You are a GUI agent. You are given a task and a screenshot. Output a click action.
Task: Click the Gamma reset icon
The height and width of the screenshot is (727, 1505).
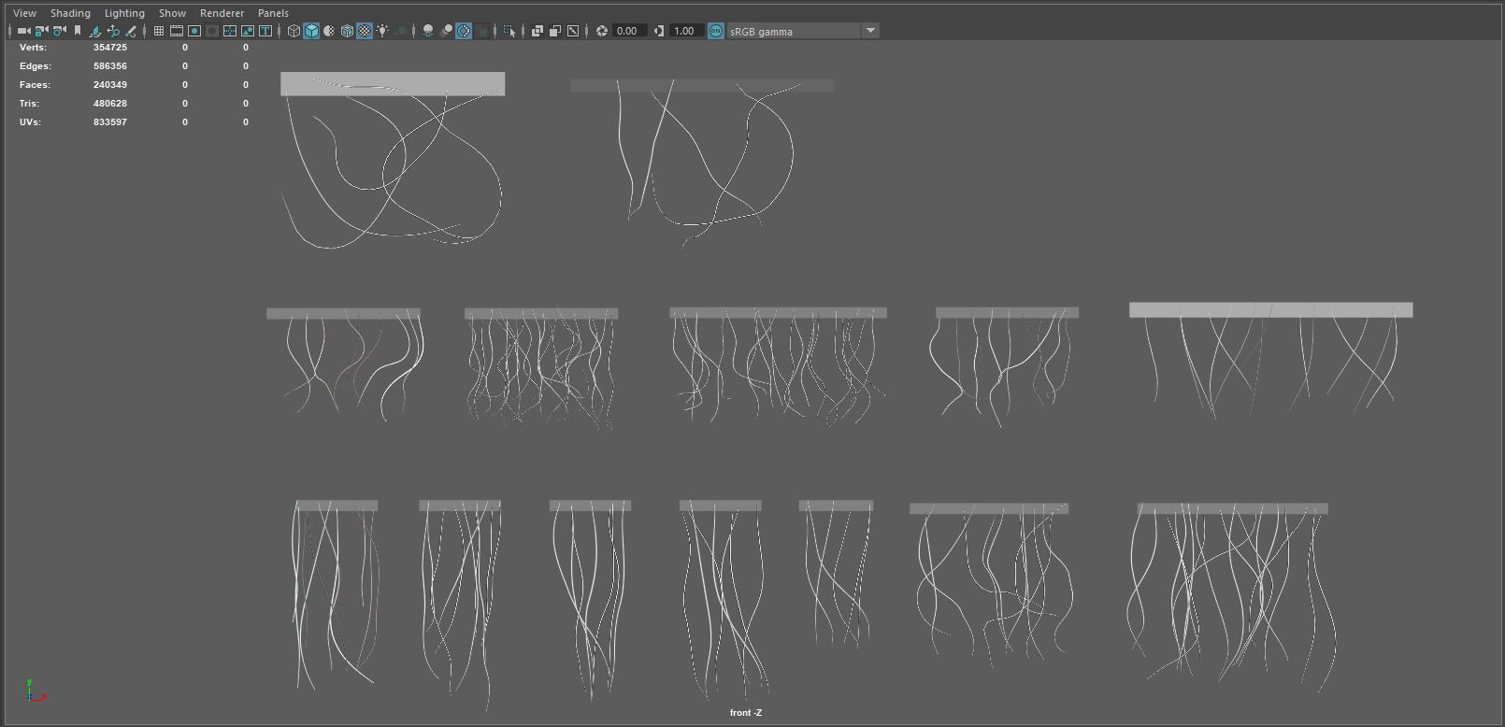click(x=659, y=31)
